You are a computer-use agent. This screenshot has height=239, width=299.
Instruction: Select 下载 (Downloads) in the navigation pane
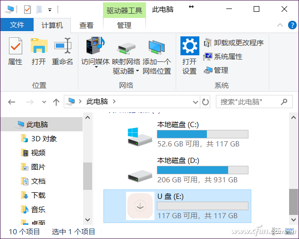coord(34,196)
